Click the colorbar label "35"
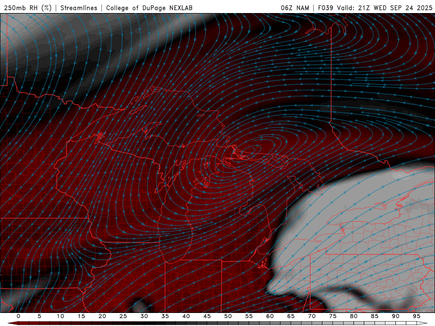Viewport: 435px width, 326px height. click(165, 316)
